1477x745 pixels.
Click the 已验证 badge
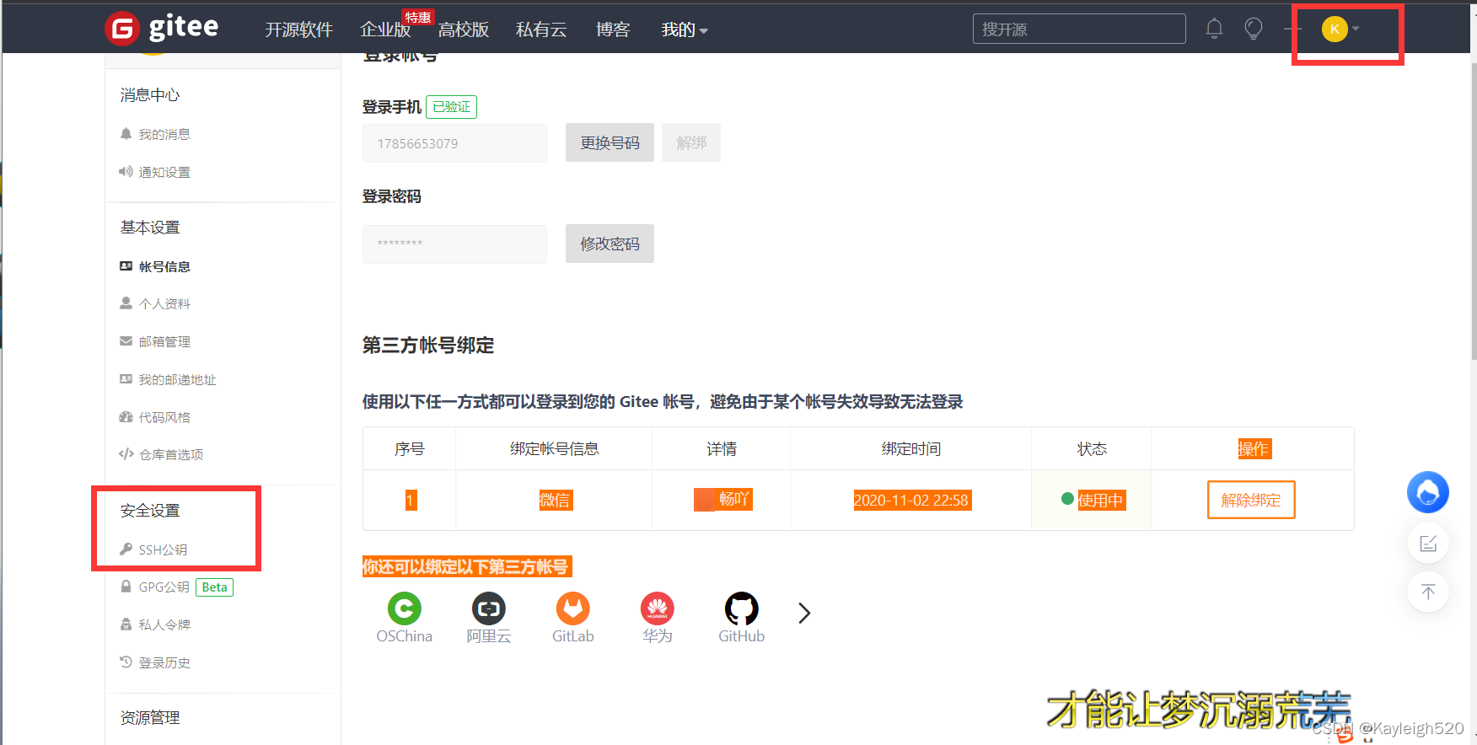452,107
